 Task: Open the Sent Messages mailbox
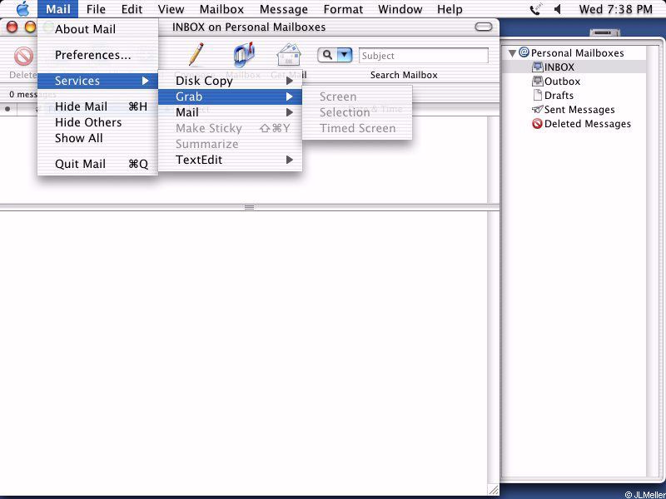(574, 110)
